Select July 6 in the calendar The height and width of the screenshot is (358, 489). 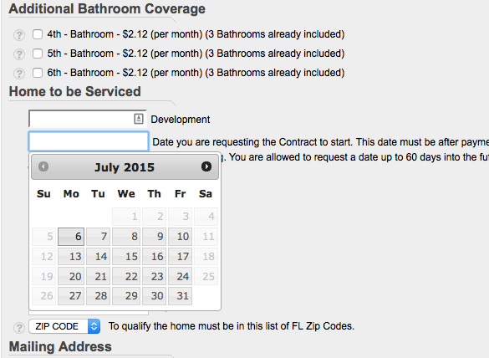click(x=71, y=237)
